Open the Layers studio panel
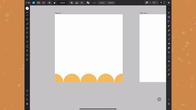The height and width of the screenshot is (110, 196). click(x=27, y=19)
